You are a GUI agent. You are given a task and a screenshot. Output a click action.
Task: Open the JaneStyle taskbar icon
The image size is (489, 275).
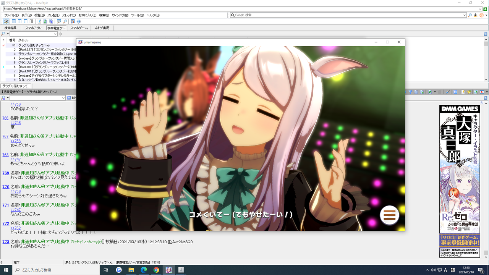click(181, 270)
